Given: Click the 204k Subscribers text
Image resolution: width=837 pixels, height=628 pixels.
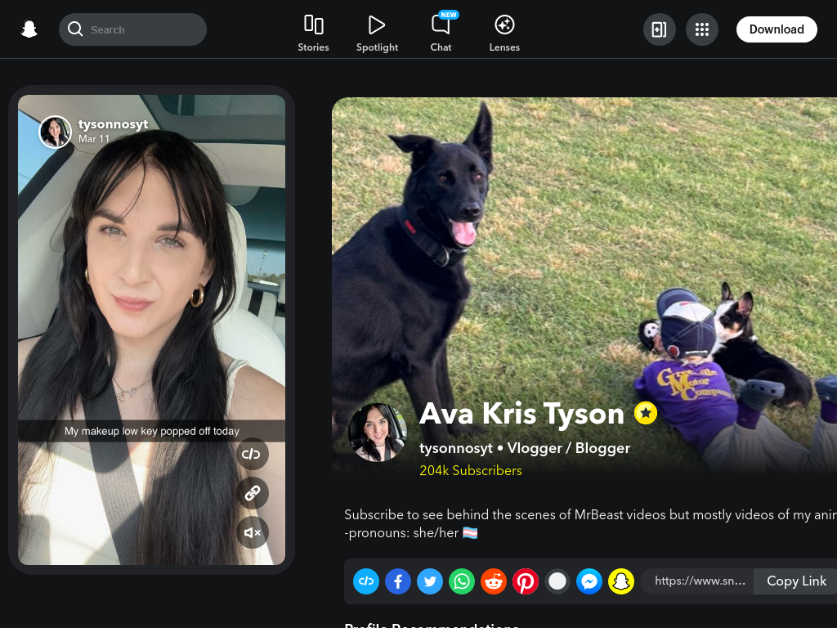Looking at the screenshot, I should [x=471, y=470].
